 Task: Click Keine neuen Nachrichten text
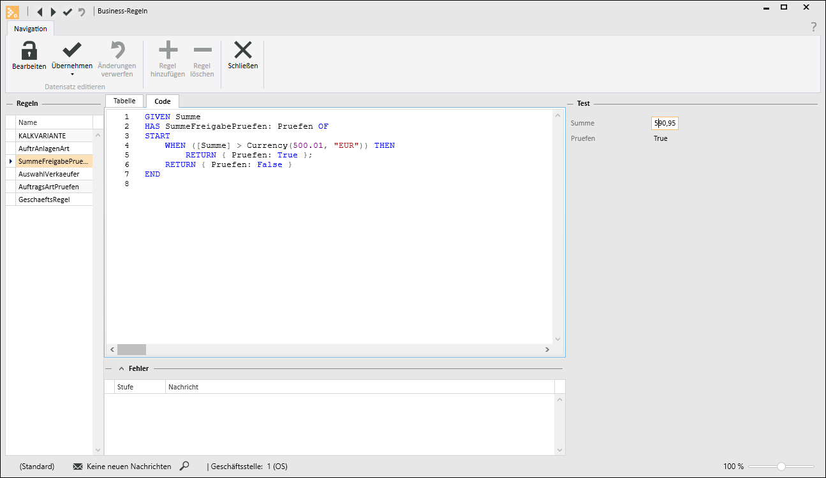129,467
